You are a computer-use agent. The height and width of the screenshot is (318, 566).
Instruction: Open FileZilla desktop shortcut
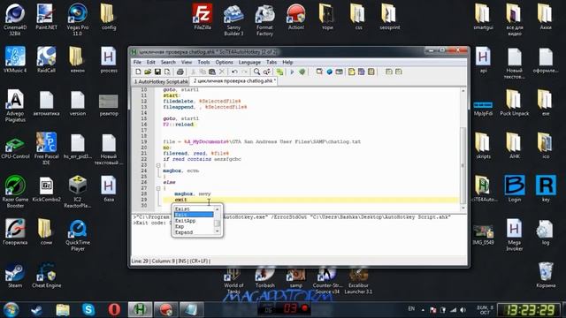pos(203,17)
